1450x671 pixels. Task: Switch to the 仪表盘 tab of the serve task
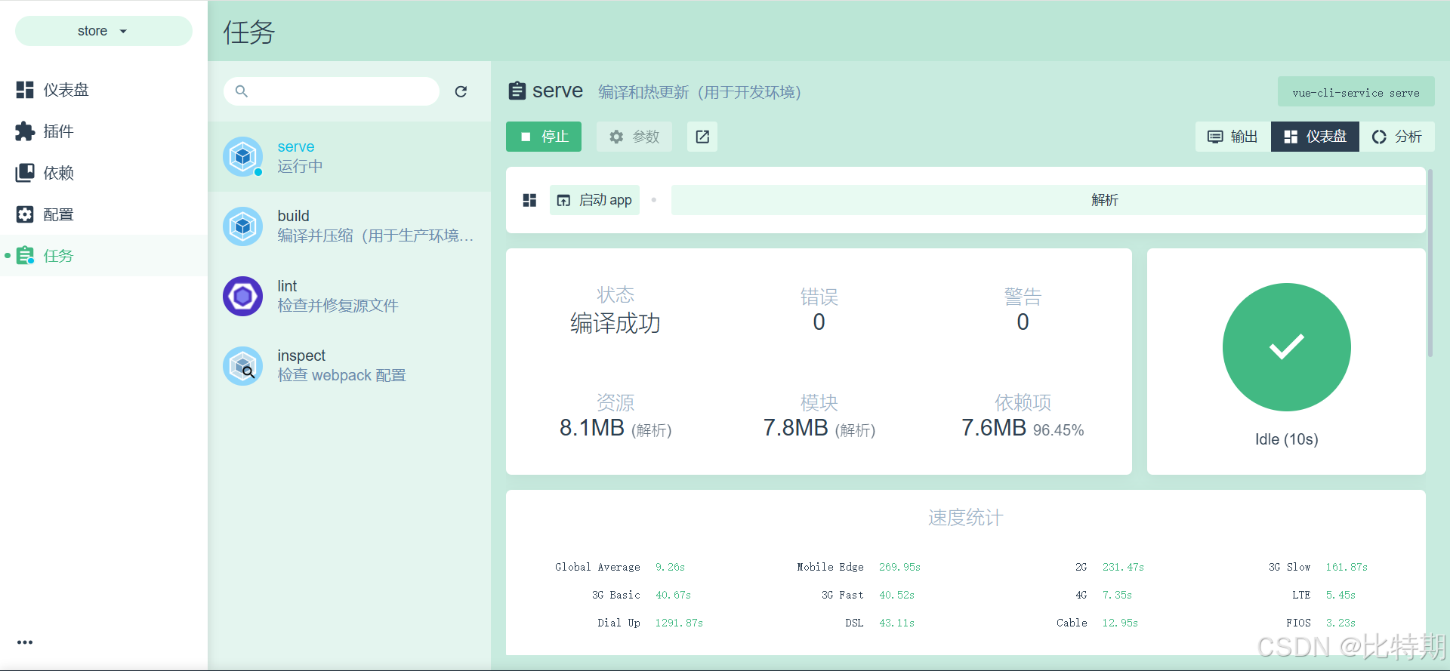coord(1315,137)
